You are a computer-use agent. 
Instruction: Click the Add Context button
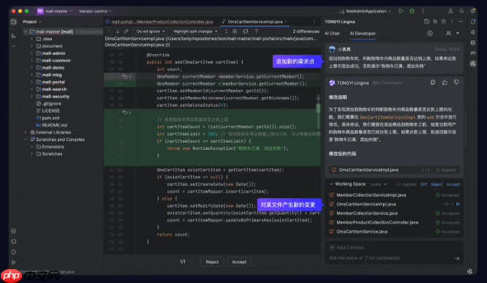click(347, 248)
